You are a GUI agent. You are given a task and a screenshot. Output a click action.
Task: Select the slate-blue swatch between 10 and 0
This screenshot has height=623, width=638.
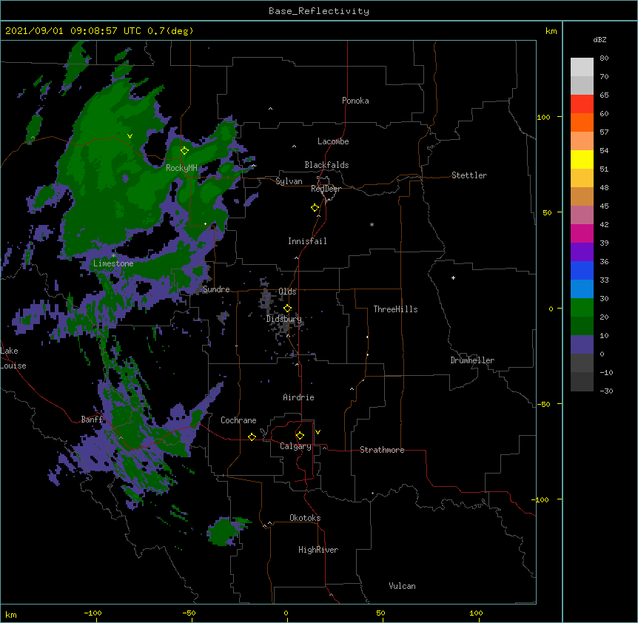(x=582, y=345)
